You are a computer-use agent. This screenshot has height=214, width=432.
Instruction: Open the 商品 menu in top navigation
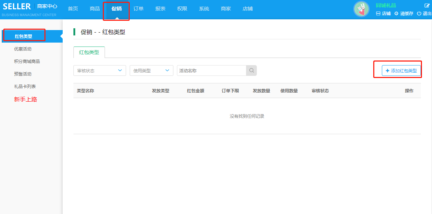coord(95,9)
